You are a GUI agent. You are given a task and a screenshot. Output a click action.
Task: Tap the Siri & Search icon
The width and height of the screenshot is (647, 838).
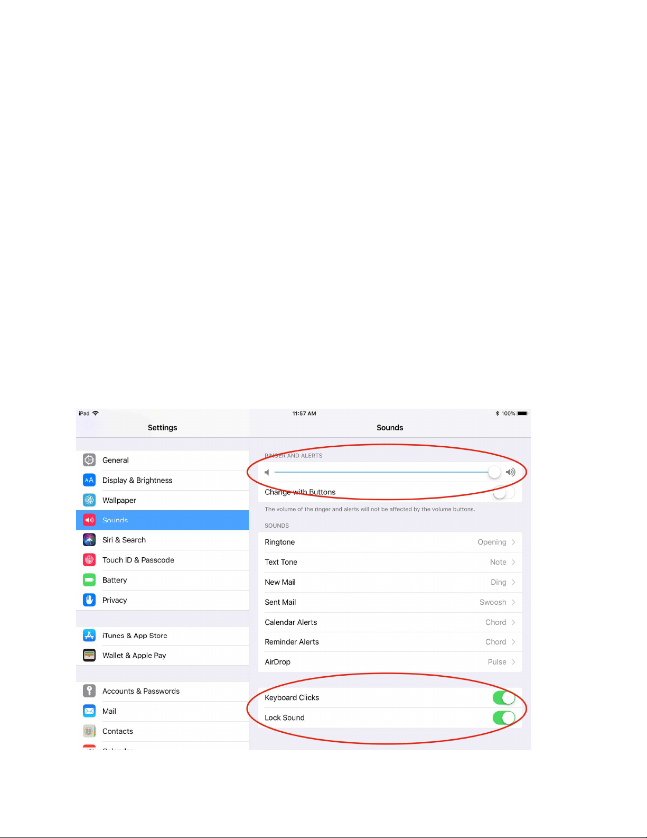tap(89, 540)
